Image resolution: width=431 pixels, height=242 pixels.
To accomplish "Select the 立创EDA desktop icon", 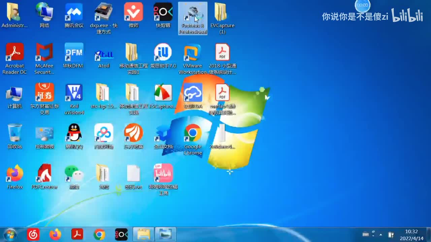I will coord(193,96).
